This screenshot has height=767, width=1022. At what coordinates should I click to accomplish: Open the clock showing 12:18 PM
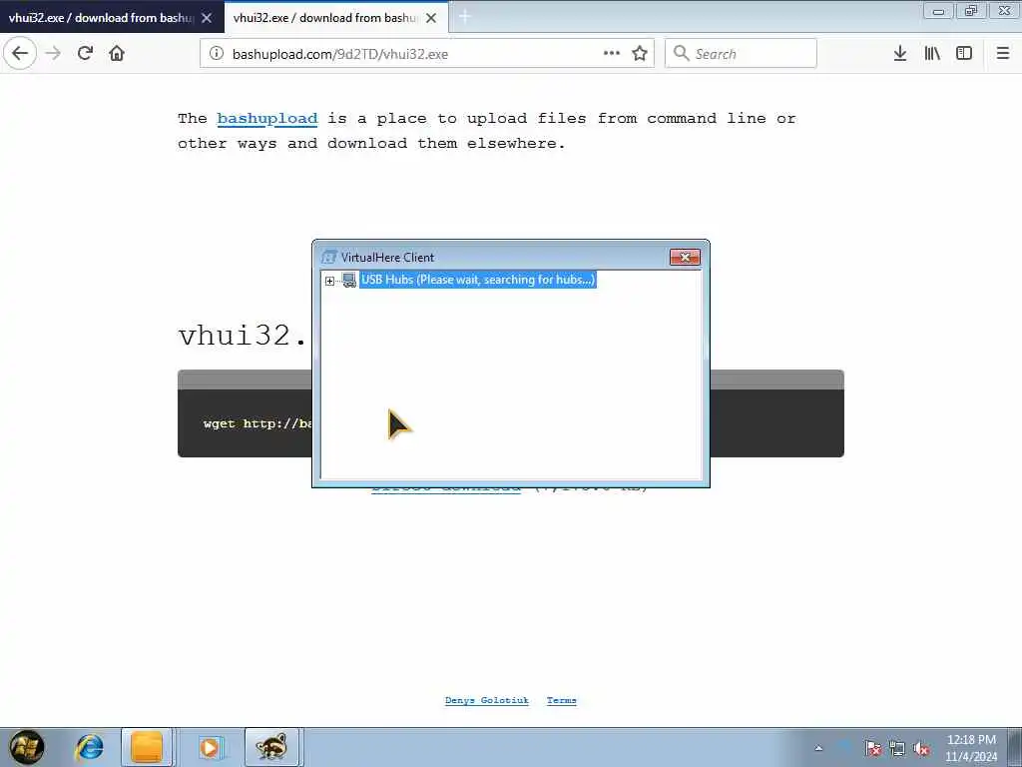(x=971, y=748)
